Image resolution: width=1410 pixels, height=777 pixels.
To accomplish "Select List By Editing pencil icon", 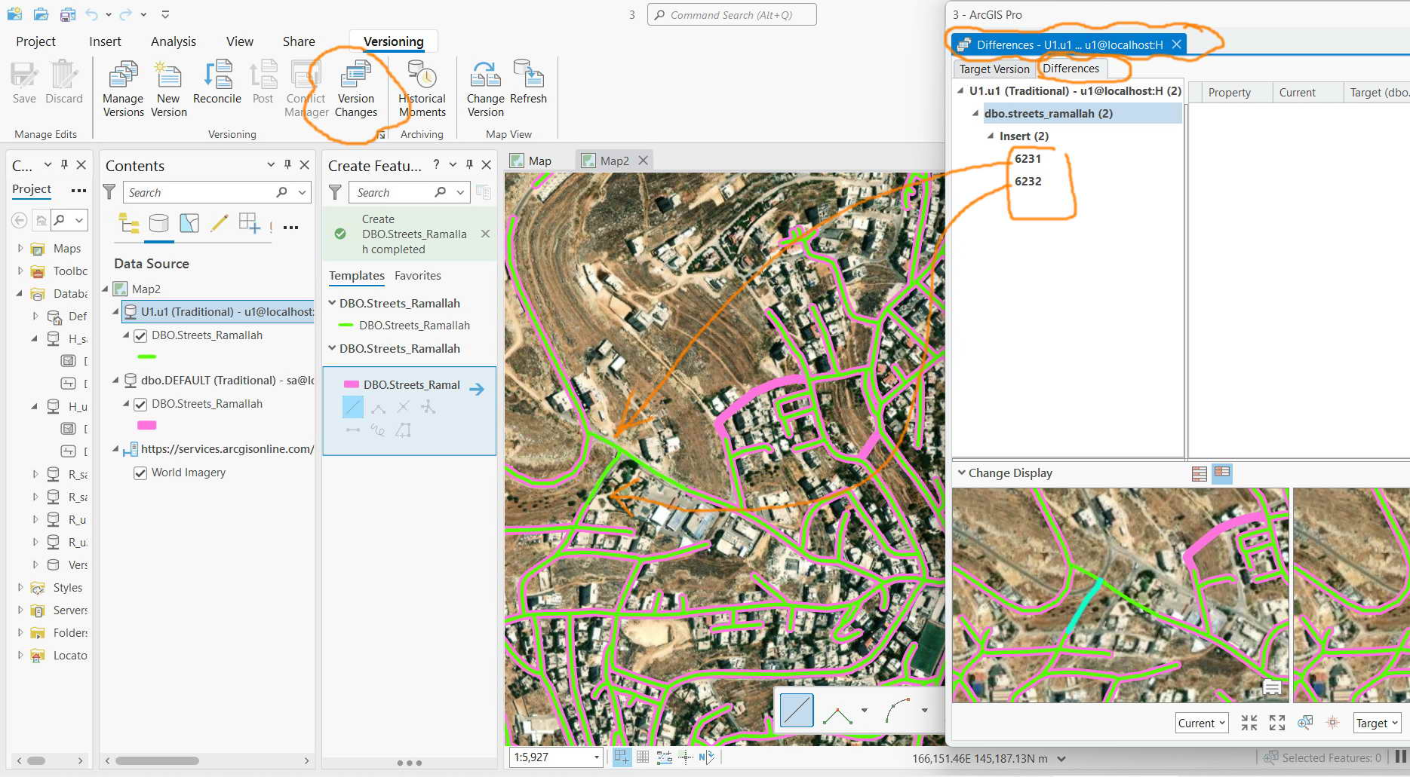I will point(219,223).
